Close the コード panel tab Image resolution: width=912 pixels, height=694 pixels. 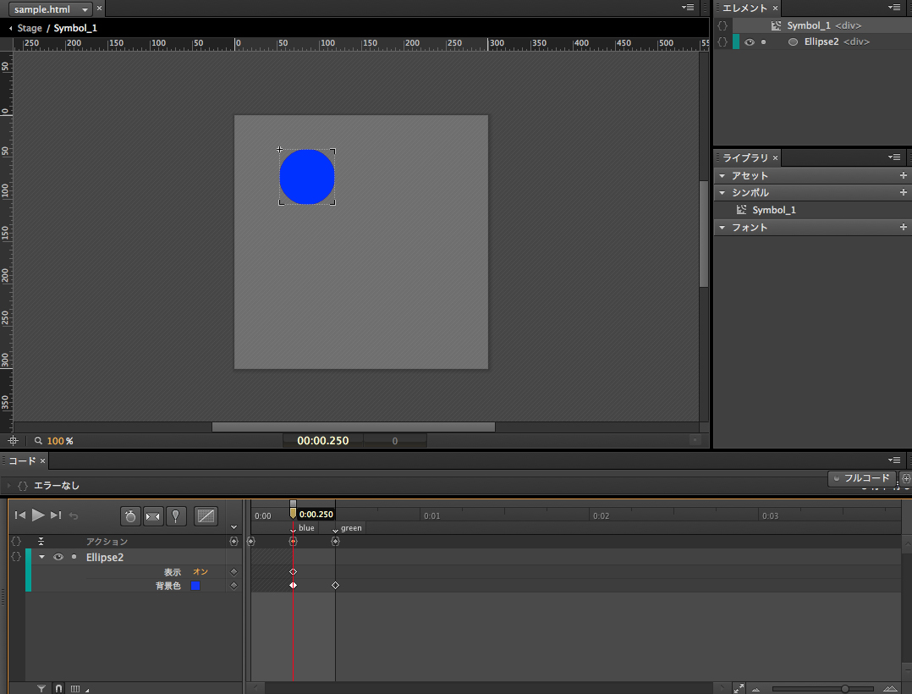[42, 460]
